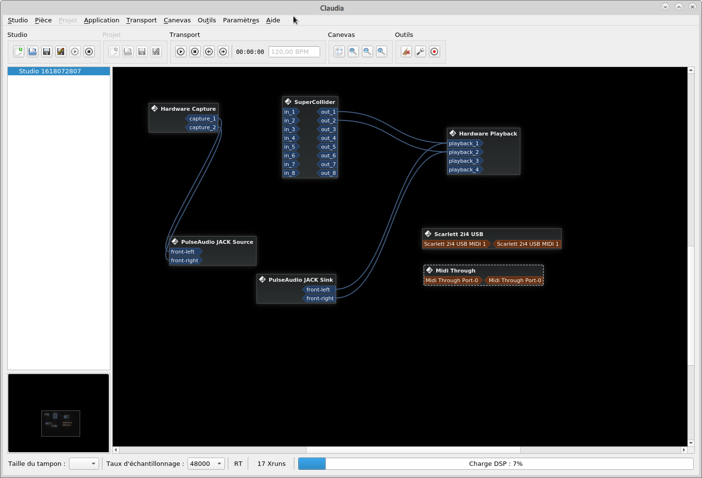
Task: Click the 17 Xruns status label
Action: tap(271, 464)
